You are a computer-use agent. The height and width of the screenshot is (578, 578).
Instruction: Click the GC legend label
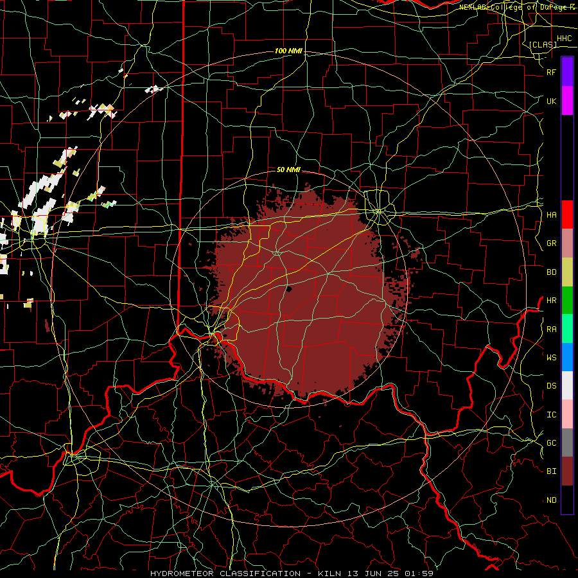coord(551,442)
